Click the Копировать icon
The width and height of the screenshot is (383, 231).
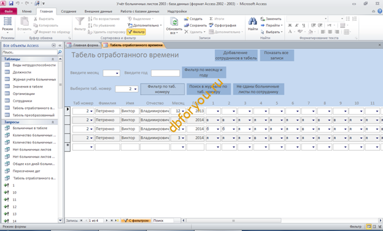[x=36, y=25]
